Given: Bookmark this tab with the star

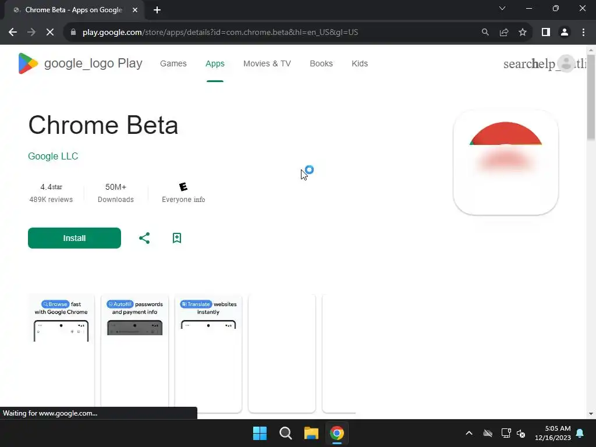Looking at the screenshot, I should (x=523, y=33).
